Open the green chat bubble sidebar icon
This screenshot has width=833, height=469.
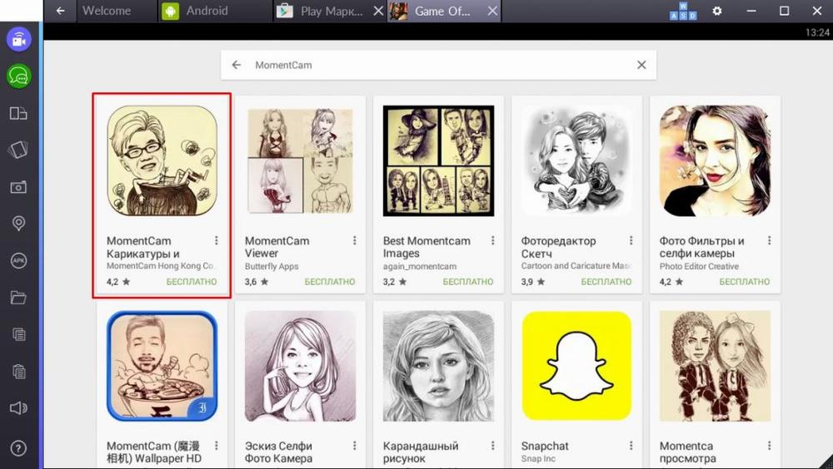point(18,77)
